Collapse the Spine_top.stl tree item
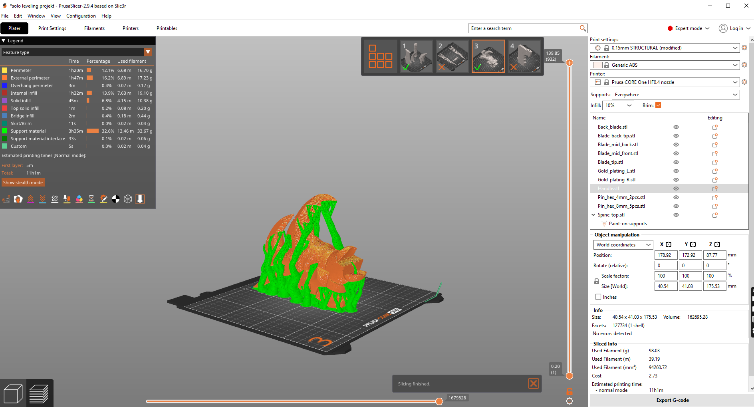The height and width of the screenshot is (407, 754). pos(593,215)
